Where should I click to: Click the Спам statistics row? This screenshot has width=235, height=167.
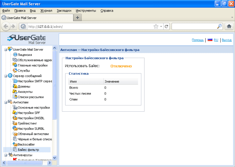pos(103,99)
